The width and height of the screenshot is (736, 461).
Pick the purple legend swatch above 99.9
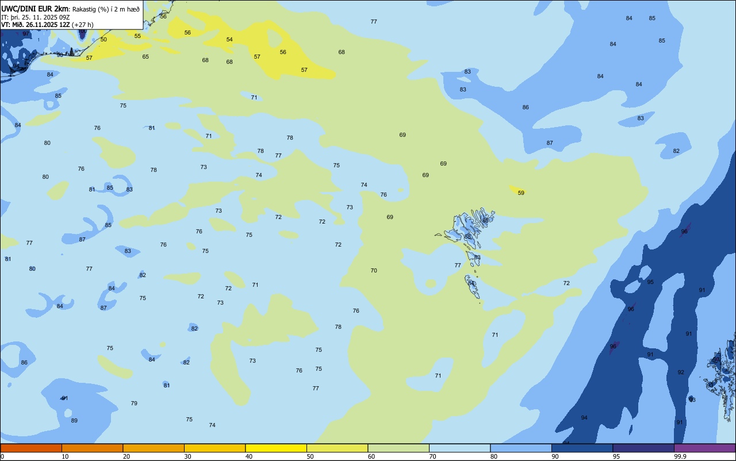pyautogui.click(x=704, y=448)
